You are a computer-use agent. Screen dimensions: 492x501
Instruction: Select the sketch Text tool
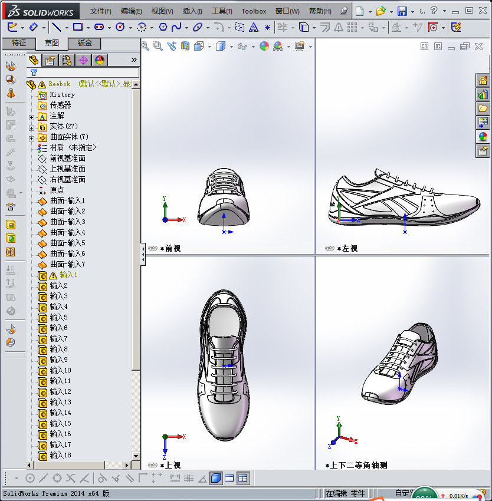tap(254, 28)
